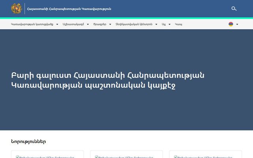Open the Տեղեկատվական կենտրոն menu
Image resolution: width=253 pixels, height=158 pixels.
tap(134, 24)
